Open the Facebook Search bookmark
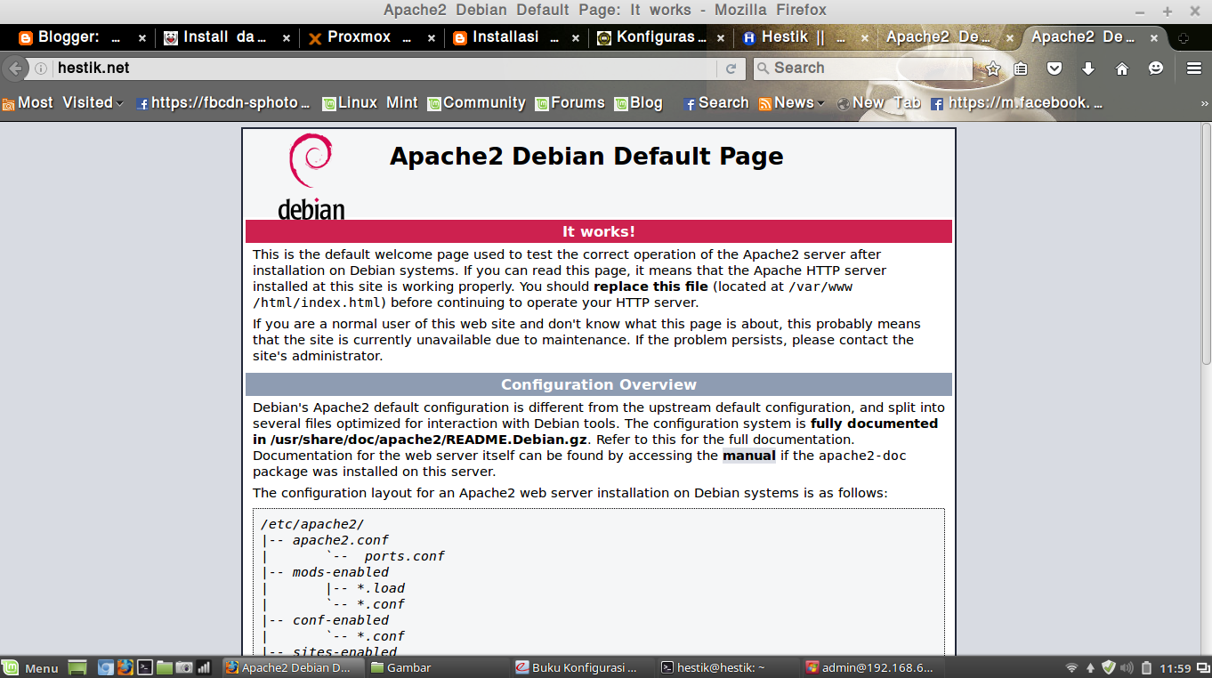The height and width of the screenshot is (678, 1212). click(716, 103)
